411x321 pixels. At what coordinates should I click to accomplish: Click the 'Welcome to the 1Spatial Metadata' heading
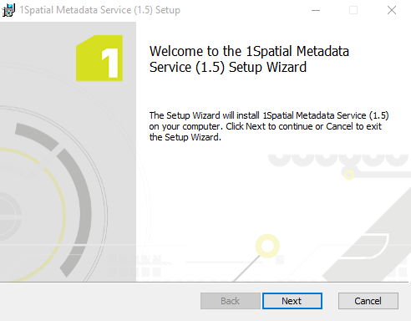249,51
